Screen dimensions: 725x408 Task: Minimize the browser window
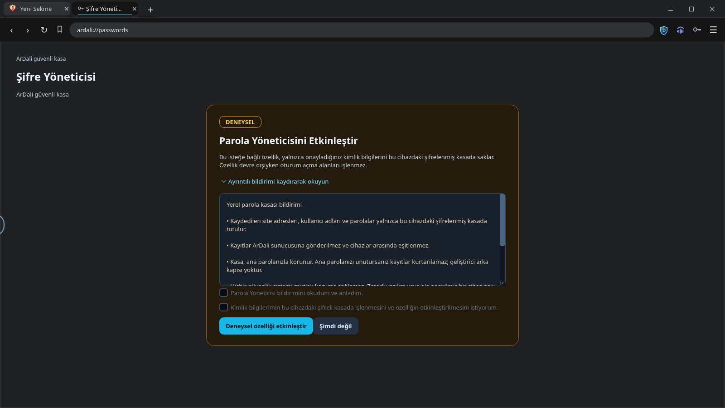pos(671,9)
